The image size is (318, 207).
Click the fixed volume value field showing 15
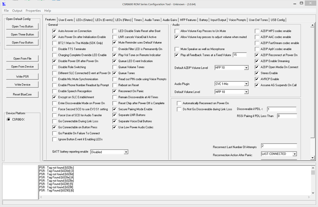(240, 55)
